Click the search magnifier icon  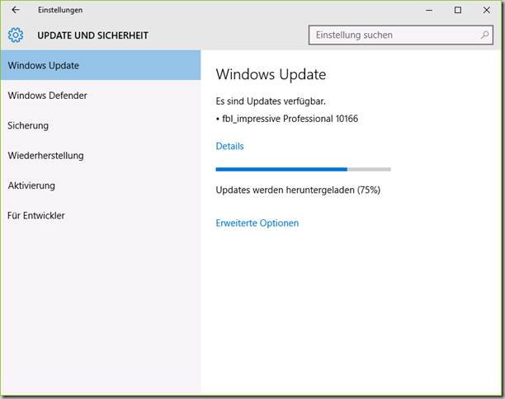pyautogui.click(x=484, y=35)
